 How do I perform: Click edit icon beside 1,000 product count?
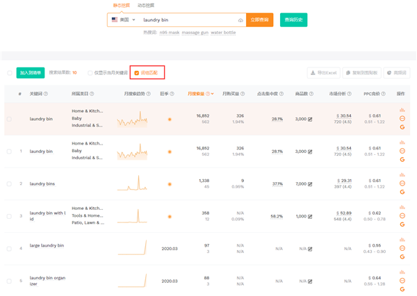[310, 216]
